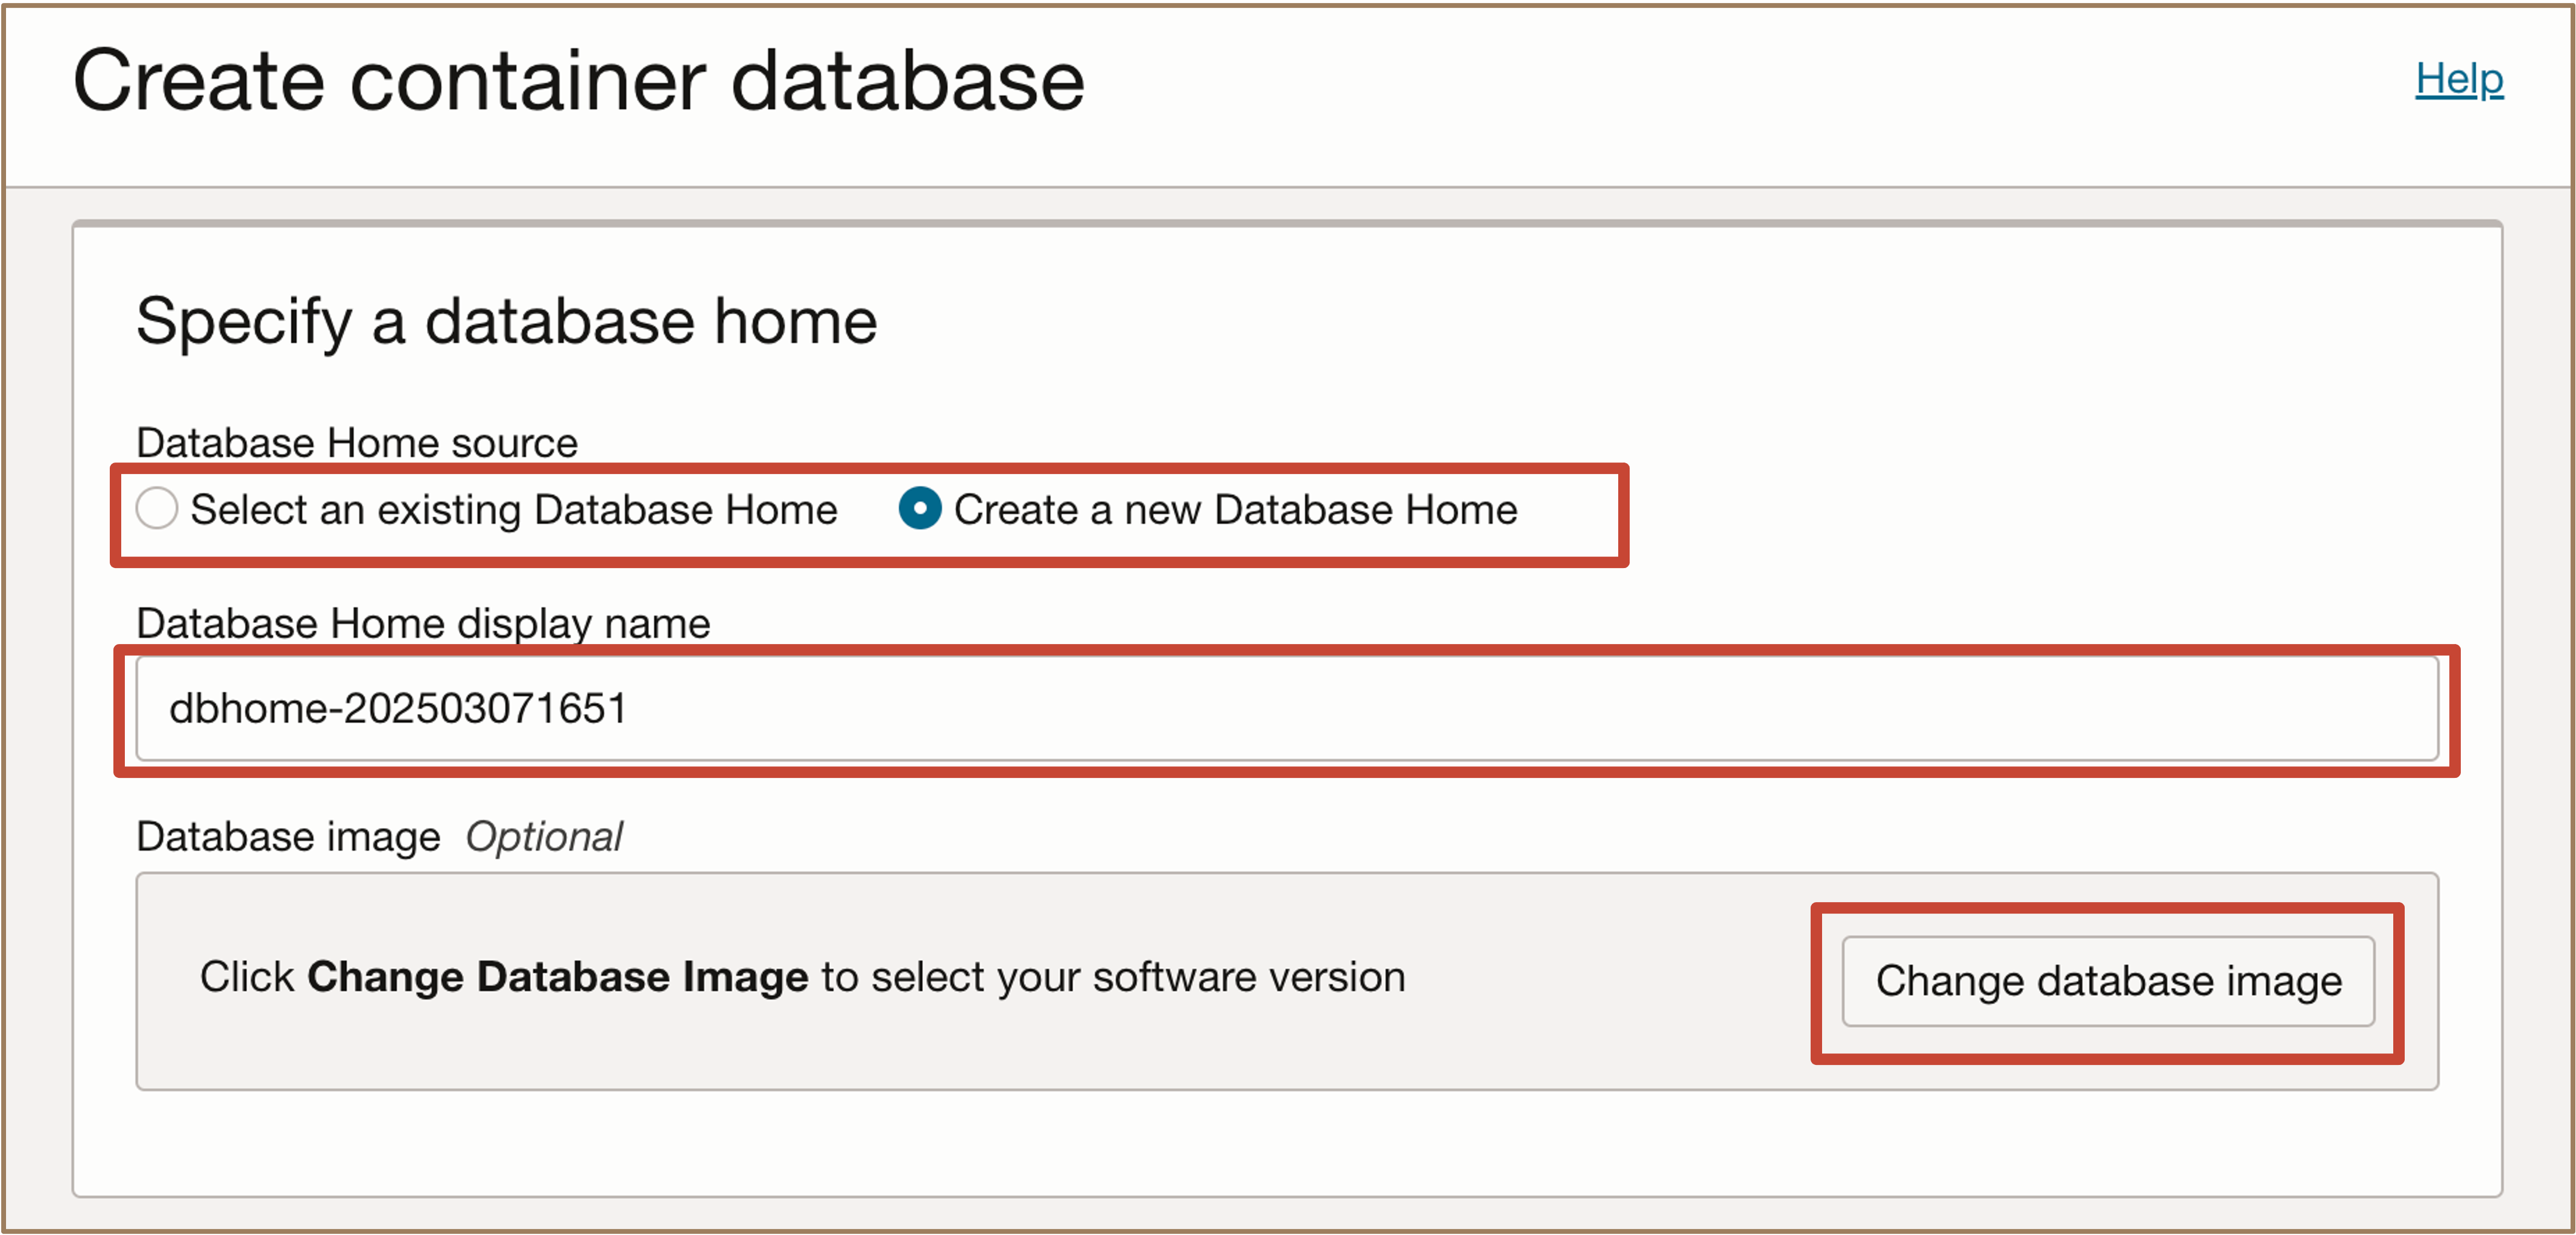Choose the 'Create a new Database Home' radio button

[x=919, y=508]
